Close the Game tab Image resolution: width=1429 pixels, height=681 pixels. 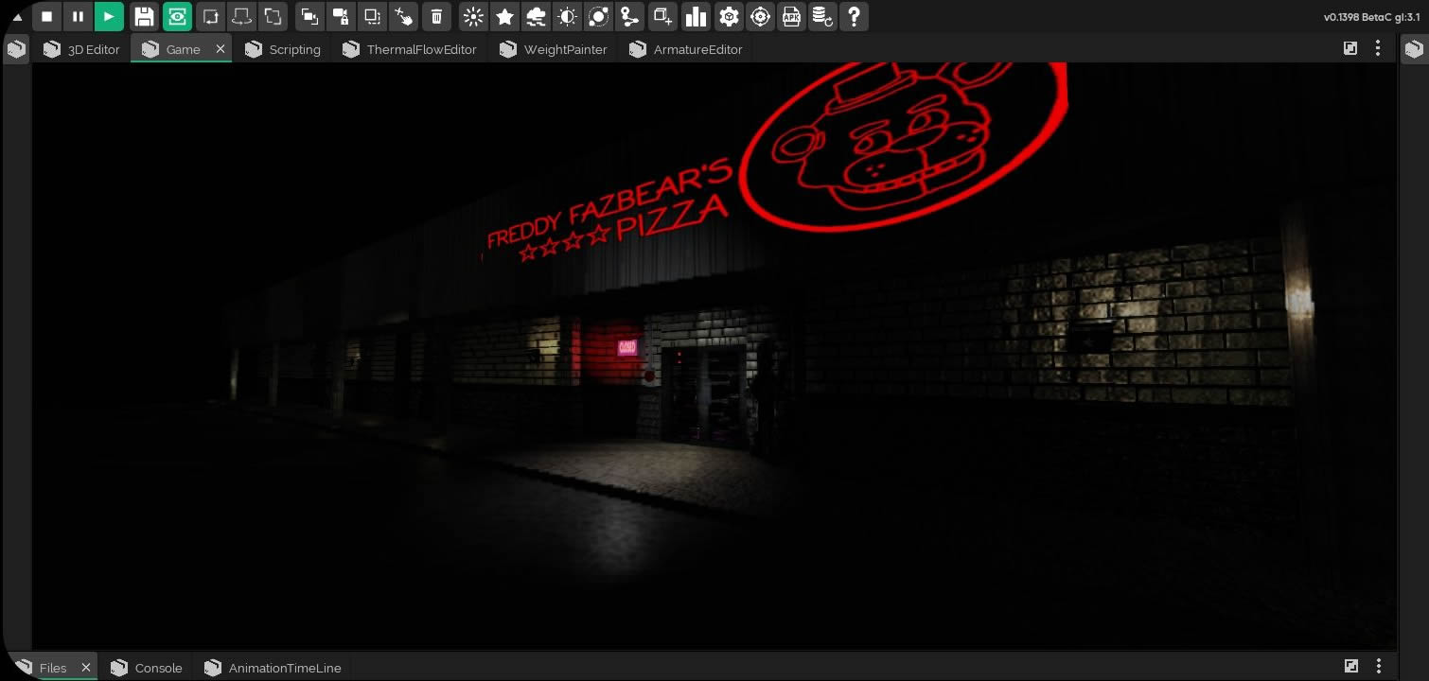click(x=221, y=48)
